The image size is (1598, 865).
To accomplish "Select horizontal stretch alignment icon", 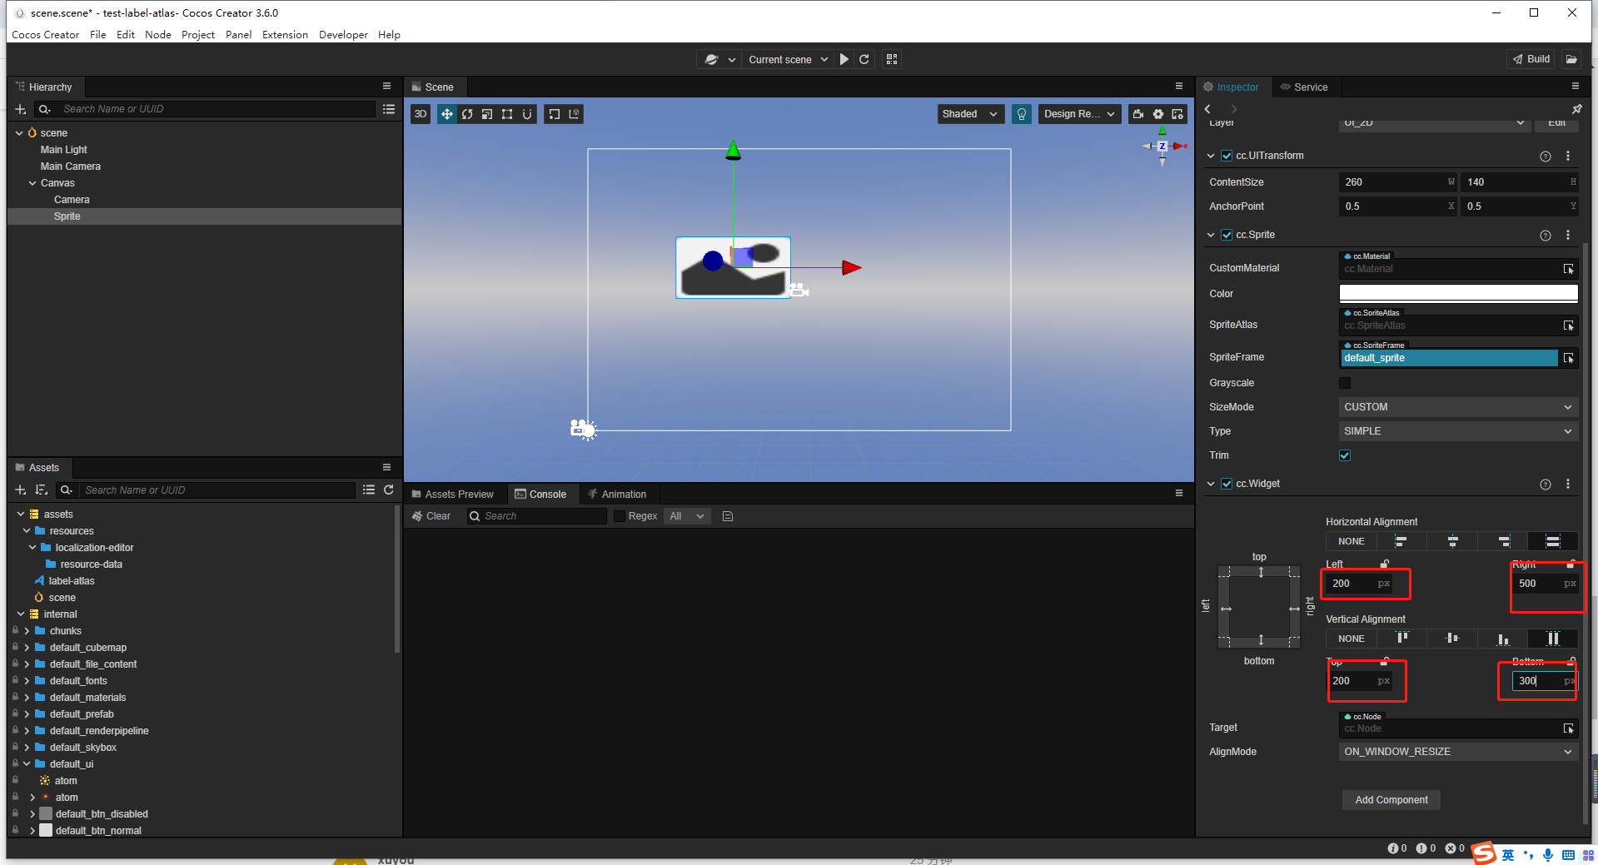I will pos(1553,541).
